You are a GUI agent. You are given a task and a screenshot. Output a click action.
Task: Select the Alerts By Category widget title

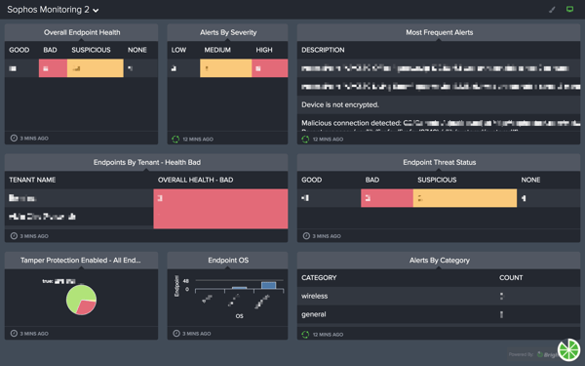coord(439,261)
